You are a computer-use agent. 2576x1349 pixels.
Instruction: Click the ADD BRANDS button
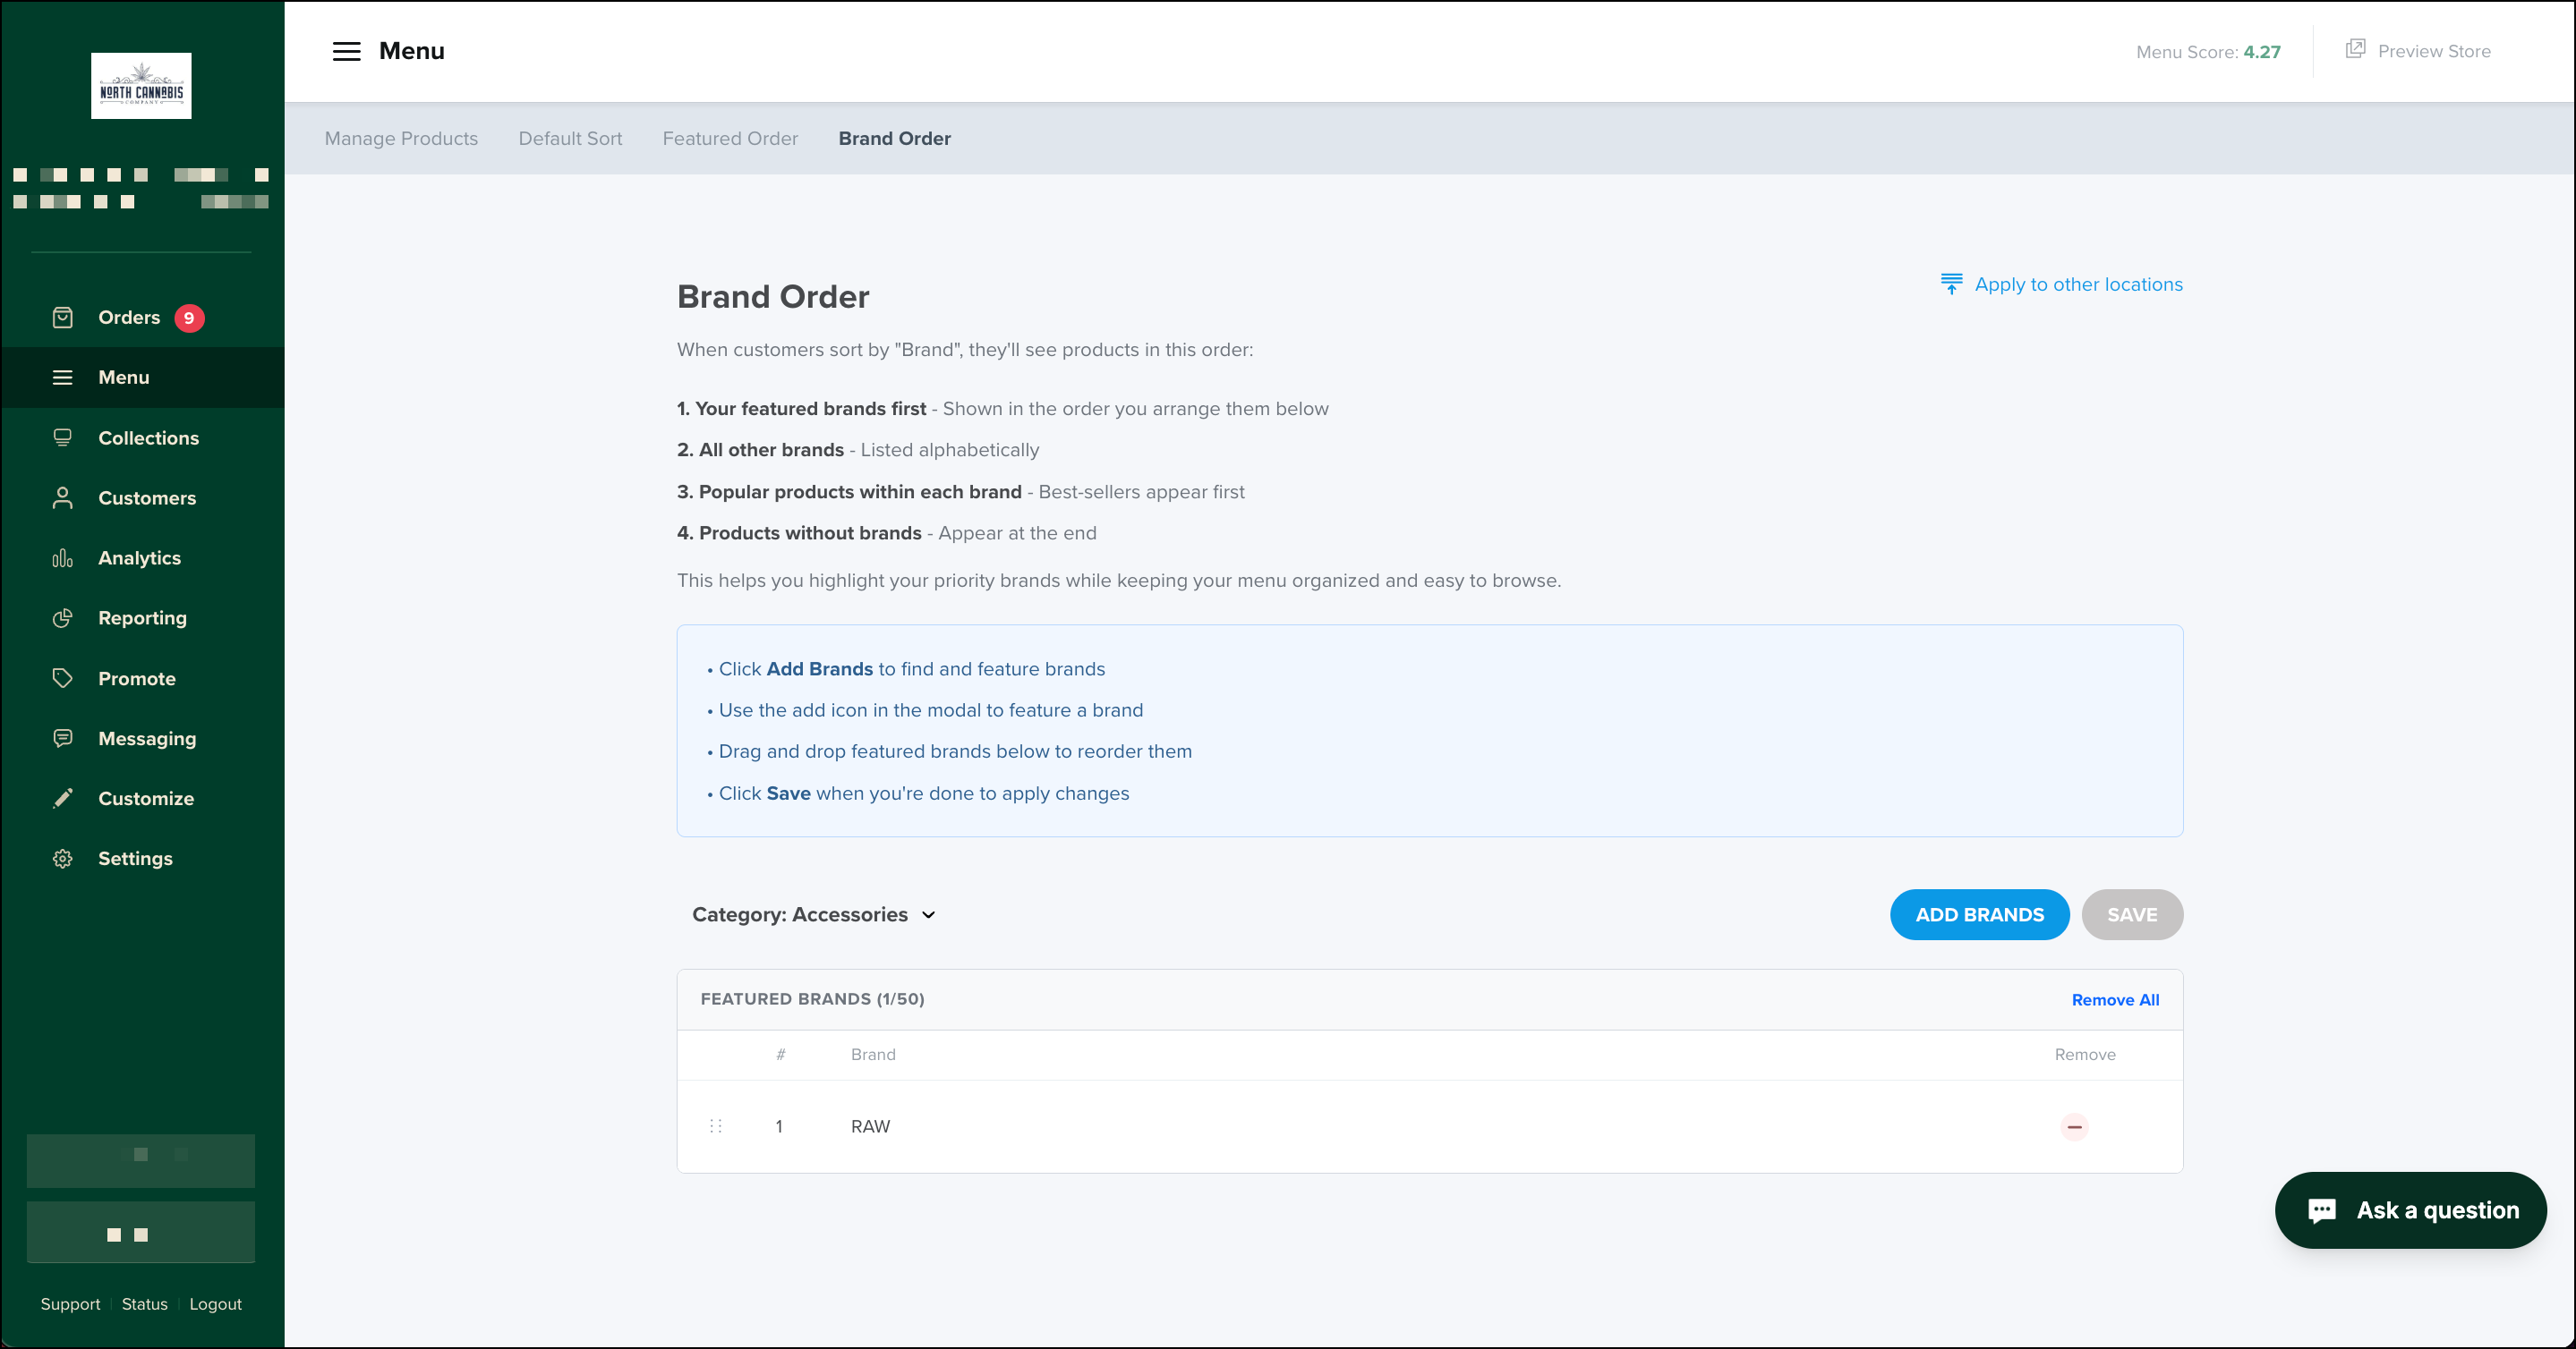(x=1979, y=914)
